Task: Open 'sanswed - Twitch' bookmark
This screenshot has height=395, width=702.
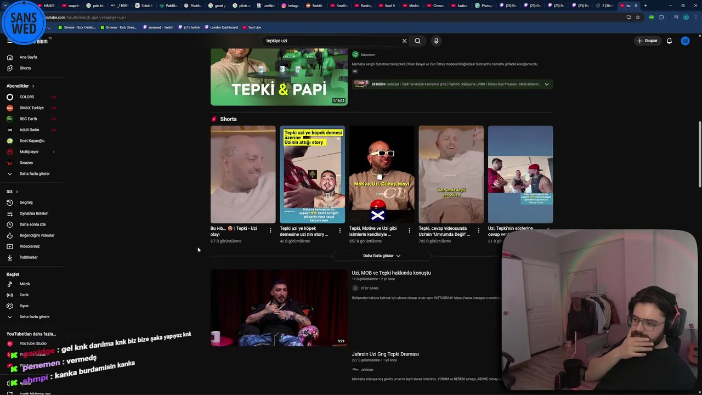Action: [157, 27]
